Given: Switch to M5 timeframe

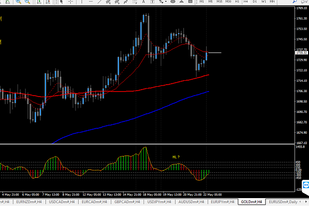Looking at the screenshot, I should 211,1.
